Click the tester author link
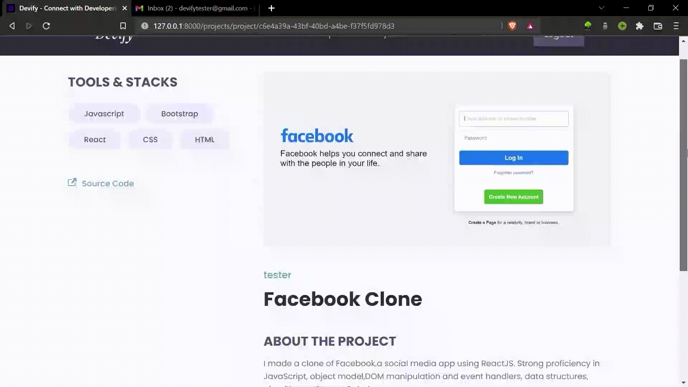The width and height of the screenshot is (688, 387). click(277, 275)
